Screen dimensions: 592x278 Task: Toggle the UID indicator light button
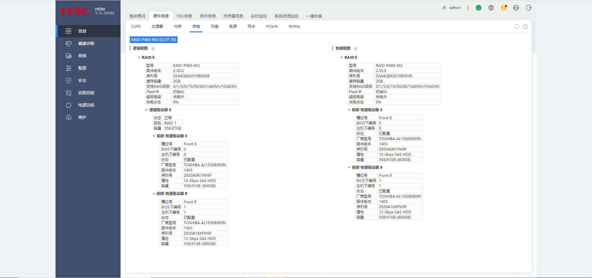pyautogui.click(x=491, y=8)
